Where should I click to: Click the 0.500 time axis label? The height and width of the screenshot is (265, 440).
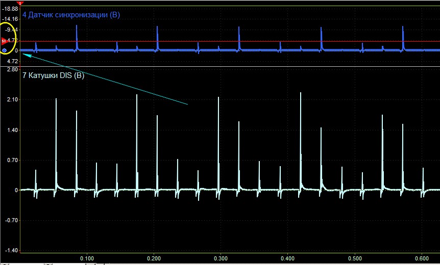click(x=355, y=258)
